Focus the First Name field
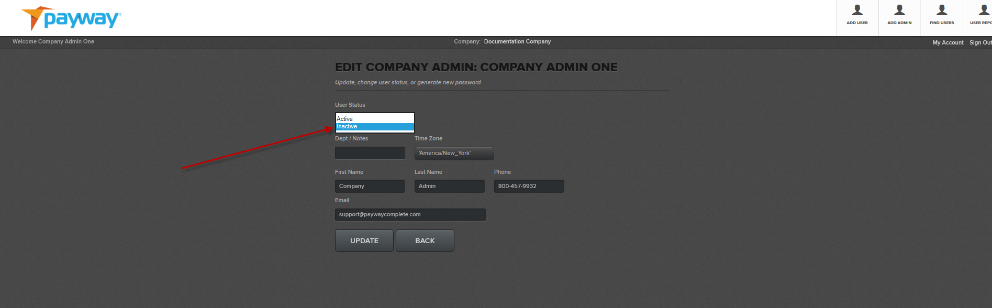 tap(370, 186)
